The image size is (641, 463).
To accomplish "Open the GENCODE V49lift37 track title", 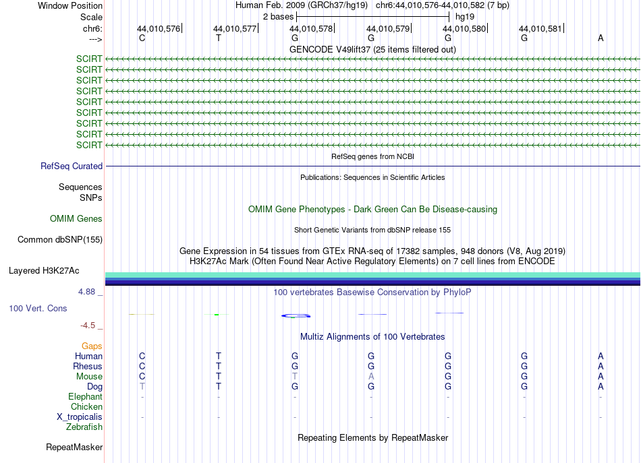I will [372, 49].
